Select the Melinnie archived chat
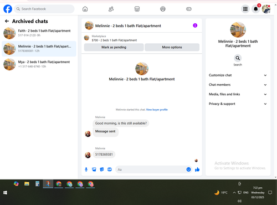This screenshot has width=277, height=205. (39, 49)
